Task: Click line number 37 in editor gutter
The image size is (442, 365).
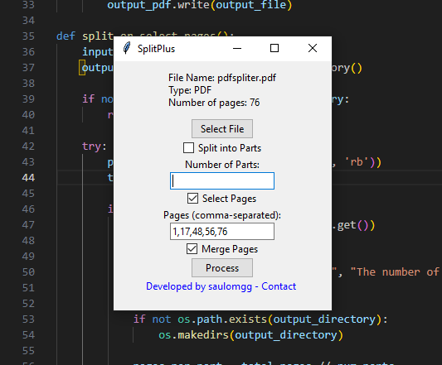Action: point(28,68)
